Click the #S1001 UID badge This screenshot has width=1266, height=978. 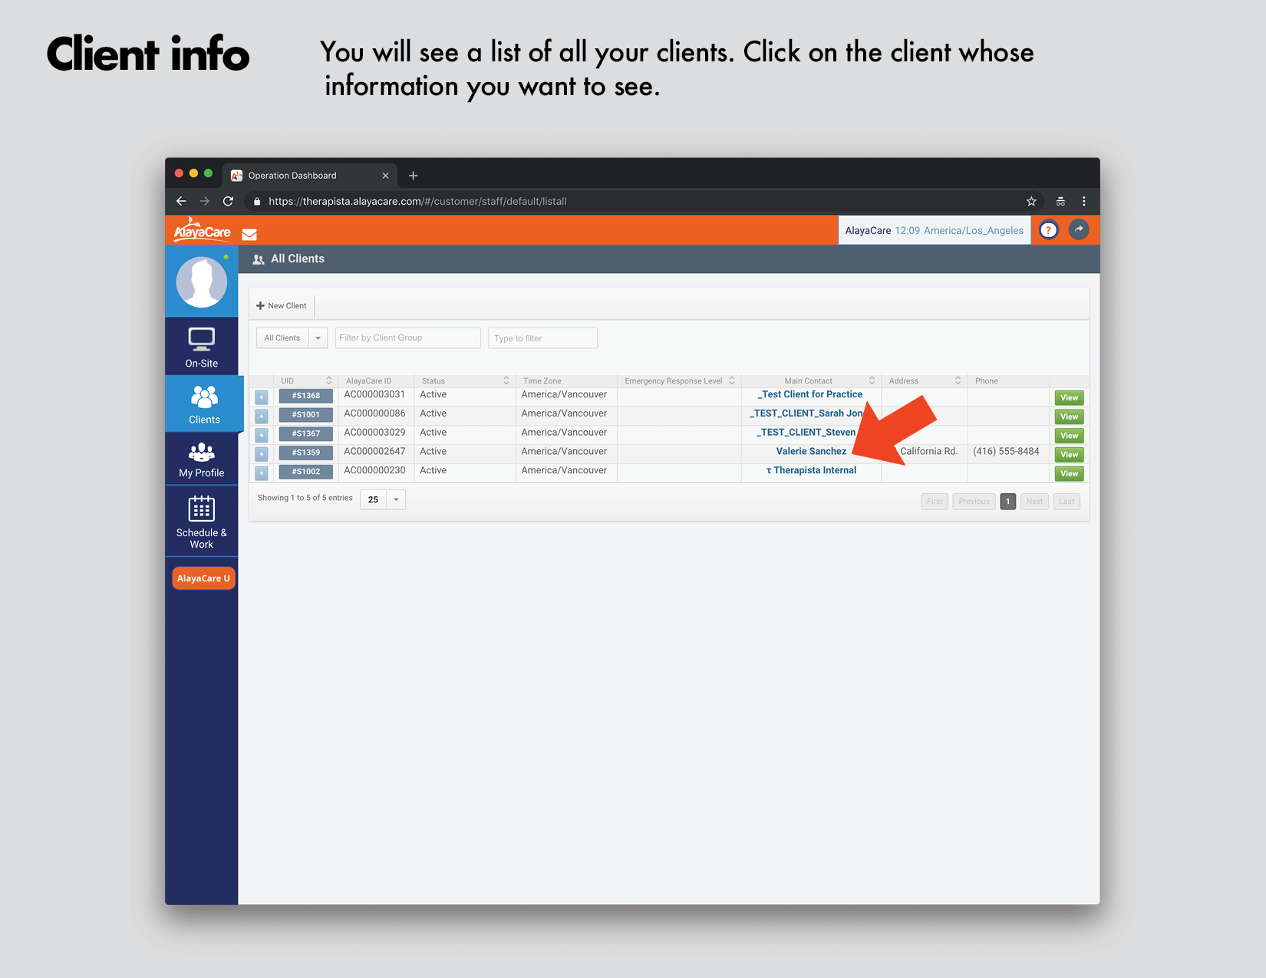coord(305,414)
